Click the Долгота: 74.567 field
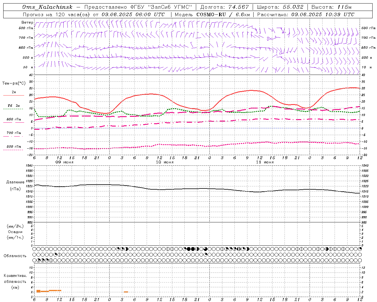This screenshot has width=377, height=302. [225, 7]
